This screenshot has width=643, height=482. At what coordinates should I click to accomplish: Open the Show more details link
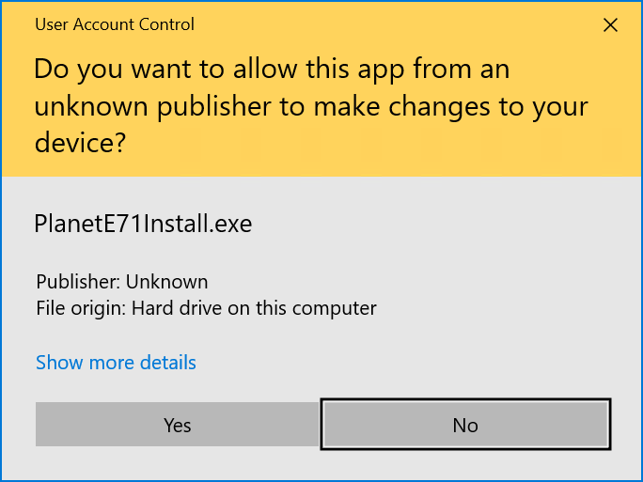point(116,363)
